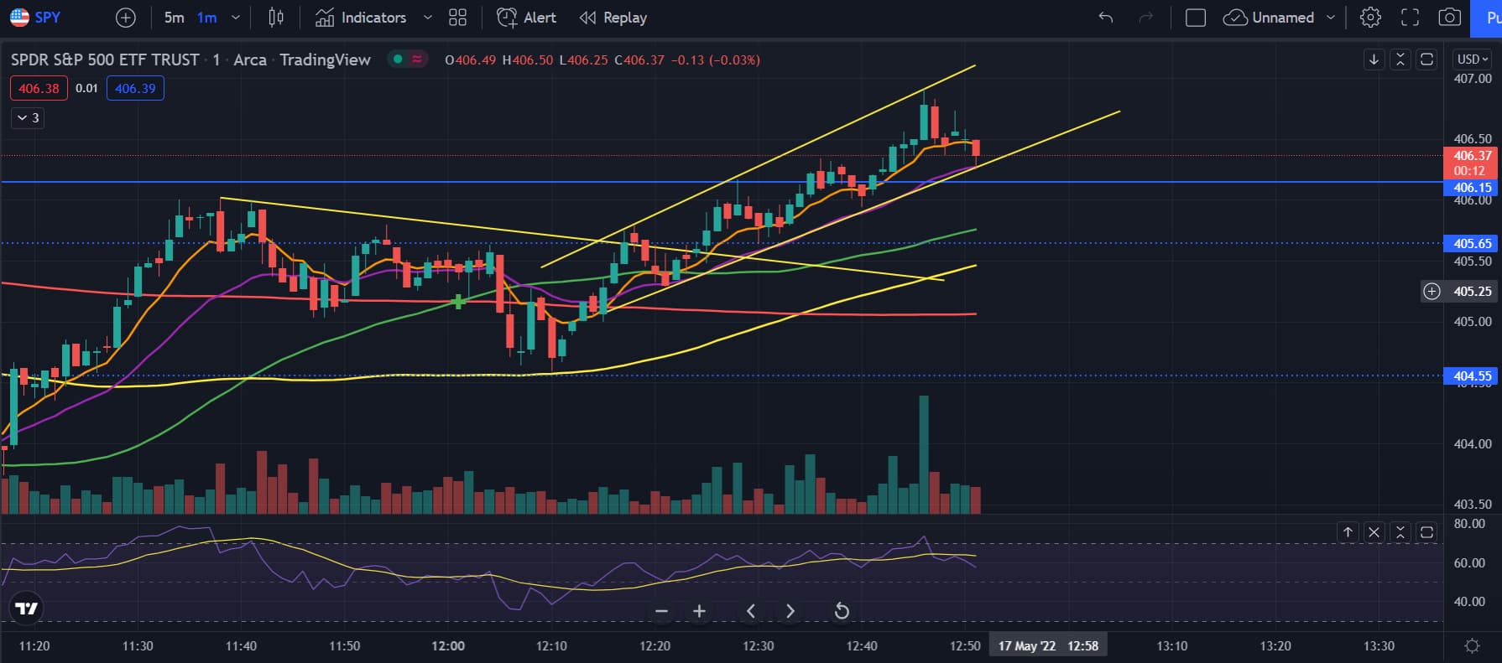Click the tall volume bar near 12:46
Image resolution: width=1502 pixels, height=663 pixels.
pos(924,454)
